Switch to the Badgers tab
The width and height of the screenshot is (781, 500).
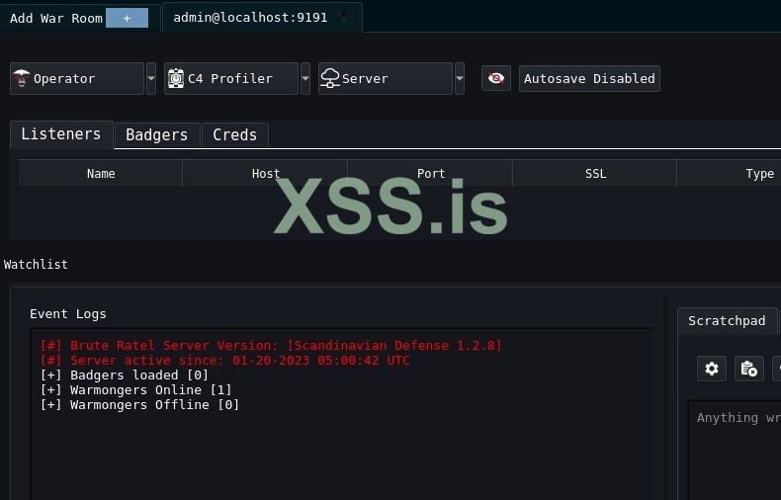(x=157, y=135)
